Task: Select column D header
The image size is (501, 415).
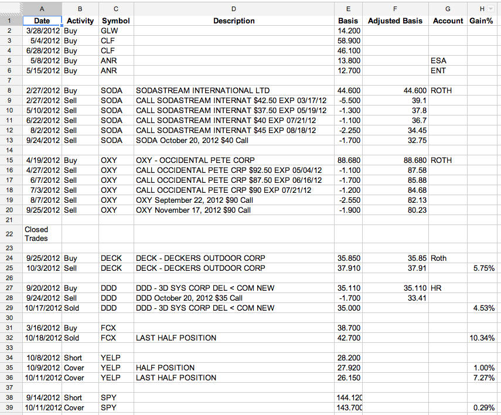Action: point(234,9)
